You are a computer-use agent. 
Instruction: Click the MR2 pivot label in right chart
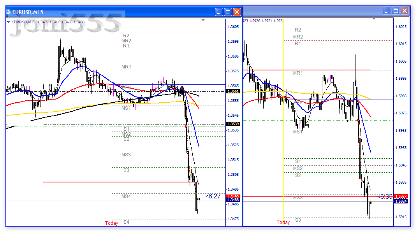click(298, 37)
